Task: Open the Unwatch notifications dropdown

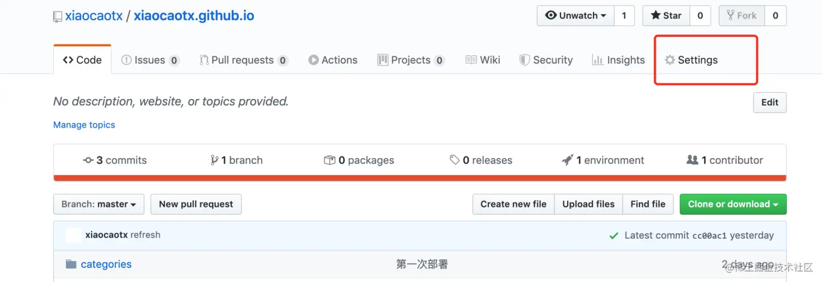Action: click(575, 16)
